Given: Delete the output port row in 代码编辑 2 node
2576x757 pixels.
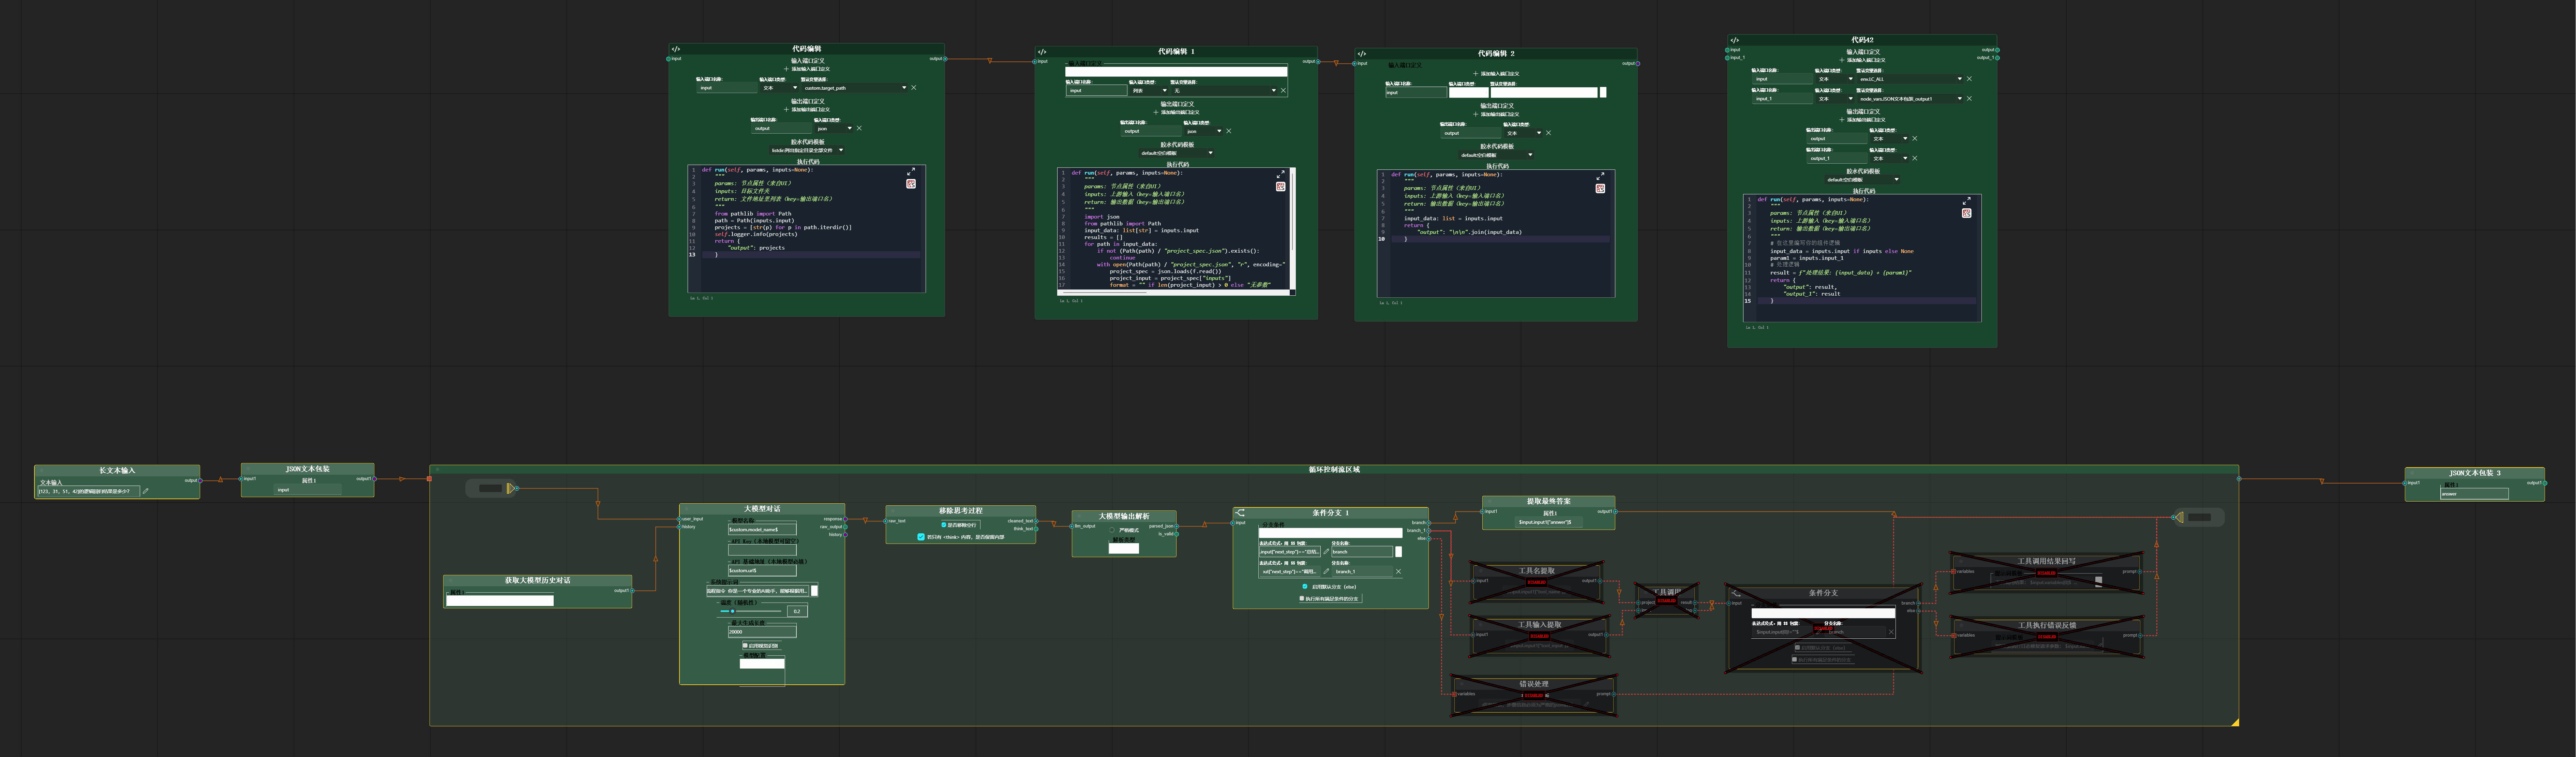Looking at the screenshot, I should click(1549, 133).
